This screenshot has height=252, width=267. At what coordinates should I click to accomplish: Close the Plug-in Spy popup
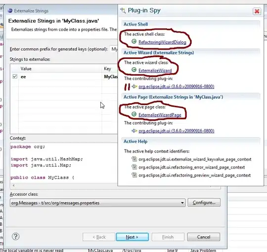[x=257, y=11]
